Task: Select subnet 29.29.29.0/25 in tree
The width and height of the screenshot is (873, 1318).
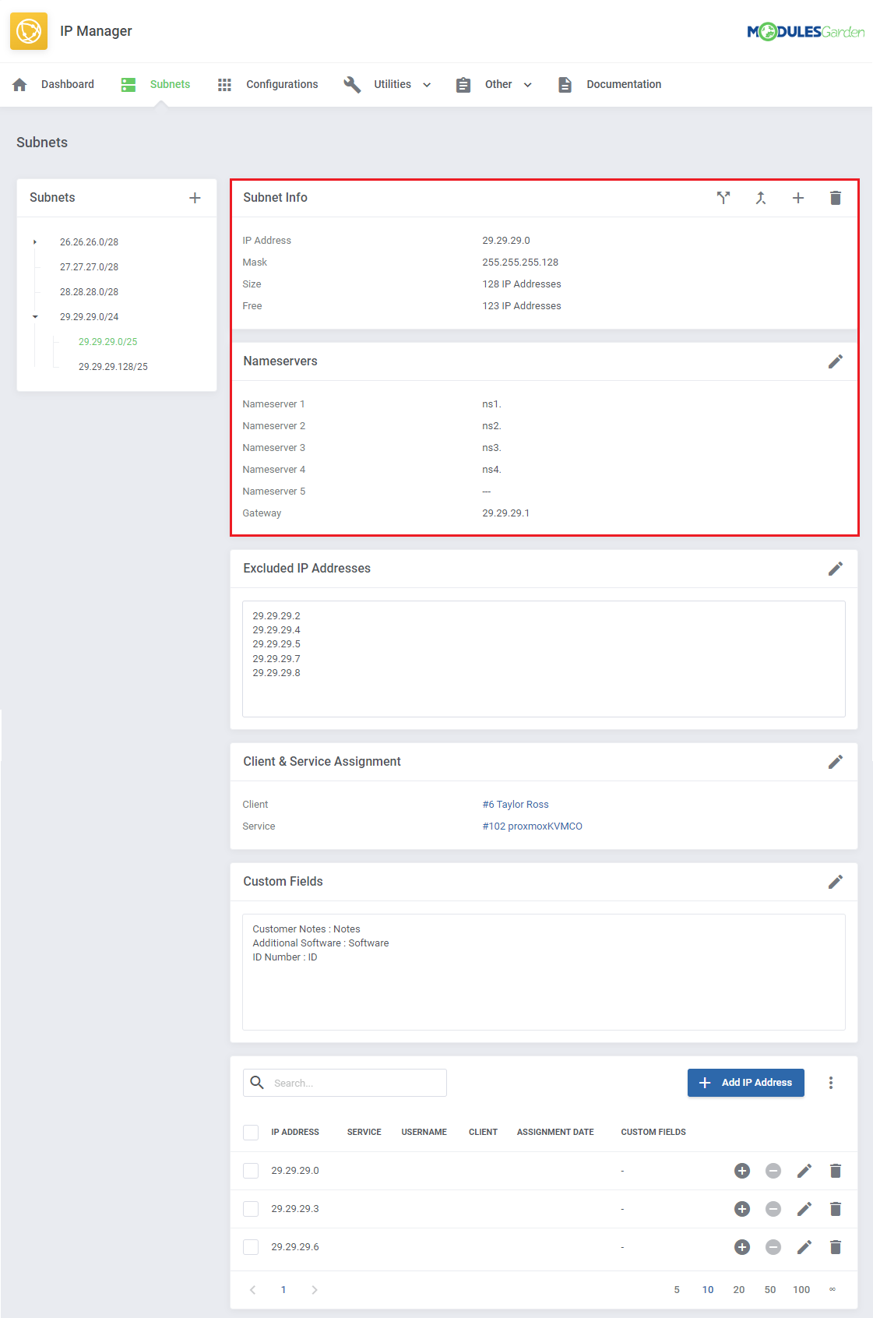Action: click(x=107, y=342)
